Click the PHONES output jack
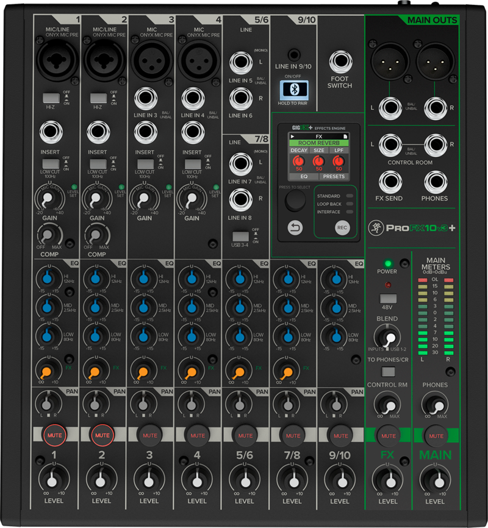 (434, 180)
